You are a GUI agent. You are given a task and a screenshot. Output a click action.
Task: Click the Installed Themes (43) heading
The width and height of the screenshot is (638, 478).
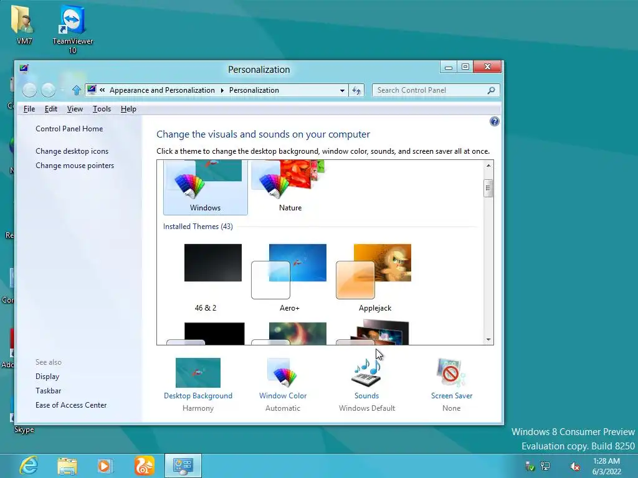[x=198, y=227]
